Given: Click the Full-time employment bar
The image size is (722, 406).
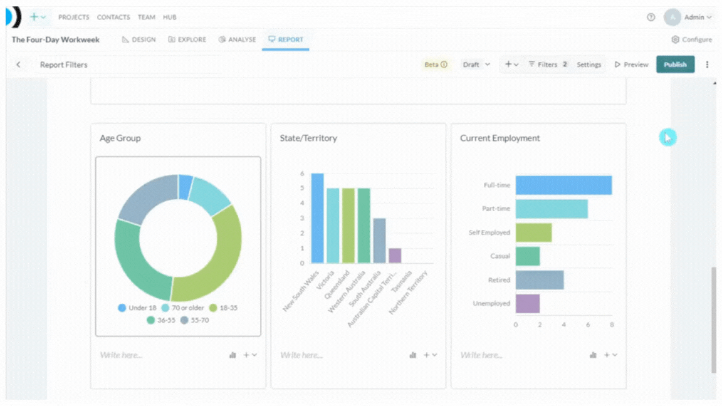Looking at the screenshot, I should click(563, 185).
